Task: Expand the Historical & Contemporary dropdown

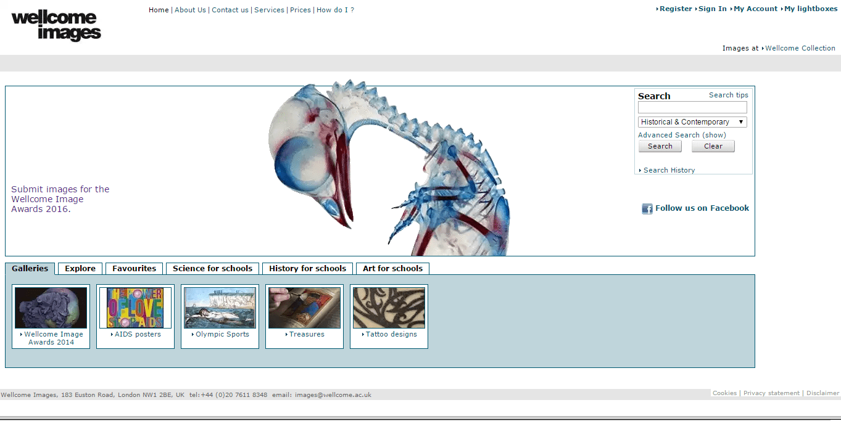Action: click(692, 122)
